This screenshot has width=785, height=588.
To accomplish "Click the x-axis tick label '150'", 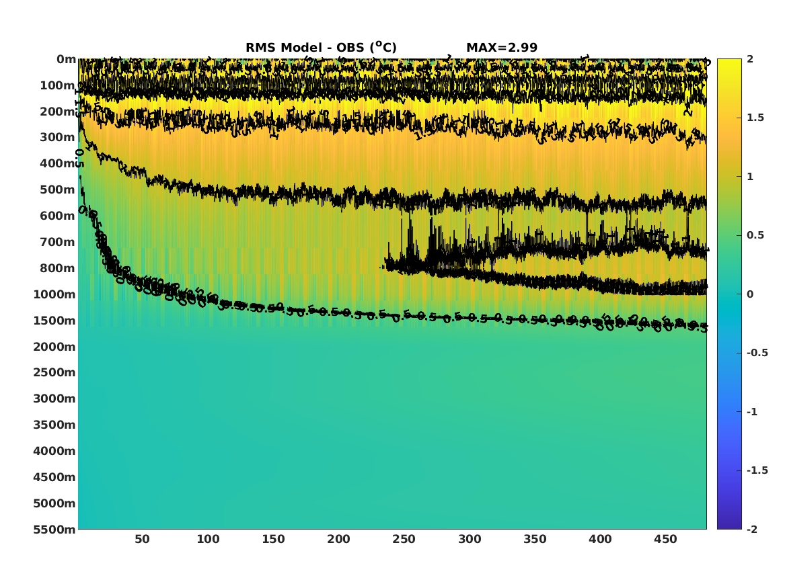I will (273, 539).
